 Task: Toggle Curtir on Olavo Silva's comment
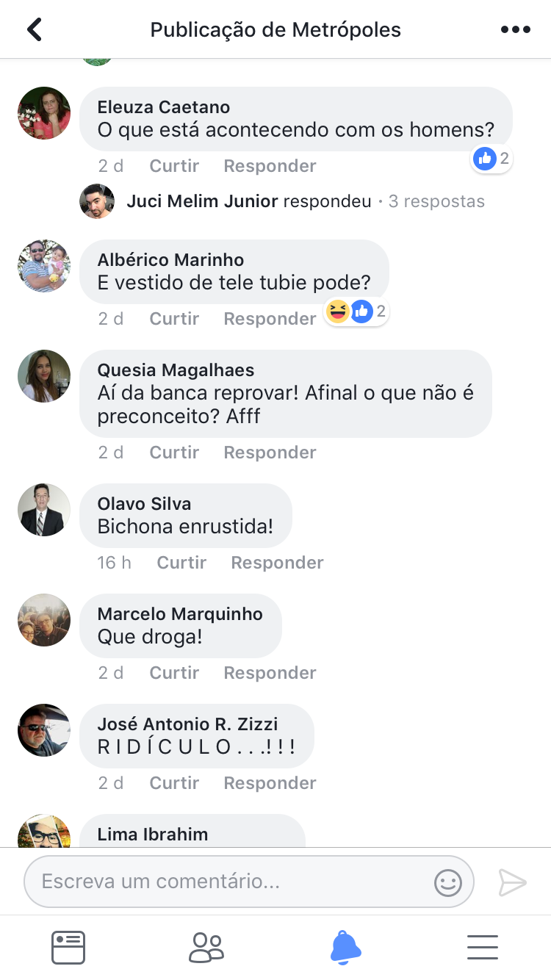181,563
